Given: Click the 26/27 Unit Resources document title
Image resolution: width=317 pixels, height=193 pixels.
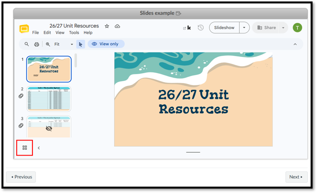Looking at the screenshot, I should 74,26.
